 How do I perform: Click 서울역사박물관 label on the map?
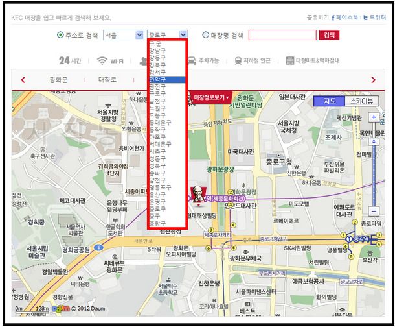[76, 230]
